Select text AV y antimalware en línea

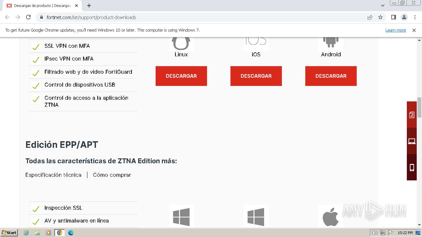point(76,221)
